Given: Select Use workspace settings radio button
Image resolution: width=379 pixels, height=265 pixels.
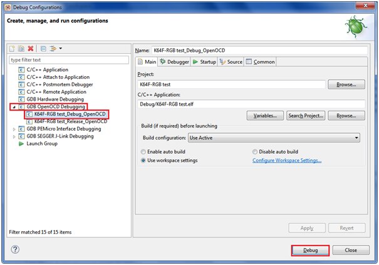Looking at the screenshot, I should point(143,161).
